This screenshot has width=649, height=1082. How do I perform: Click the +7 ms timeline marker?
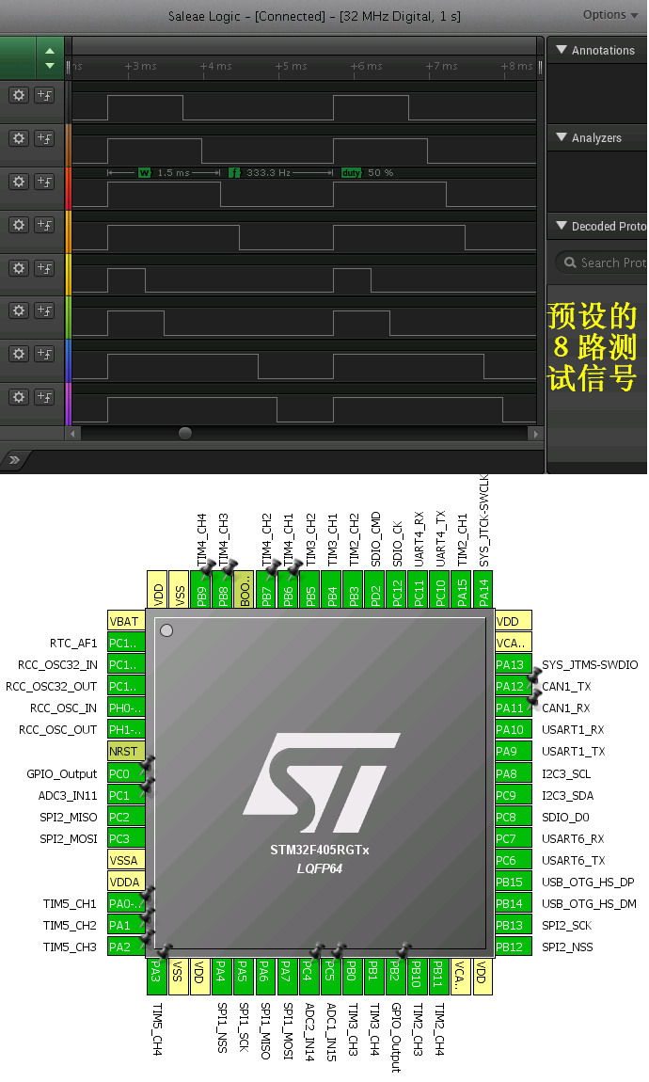(441, 66)
